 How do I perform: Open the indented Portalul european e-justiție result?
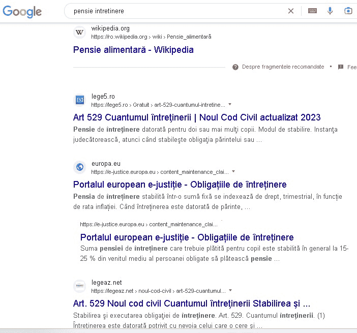[x=187, y=237]
